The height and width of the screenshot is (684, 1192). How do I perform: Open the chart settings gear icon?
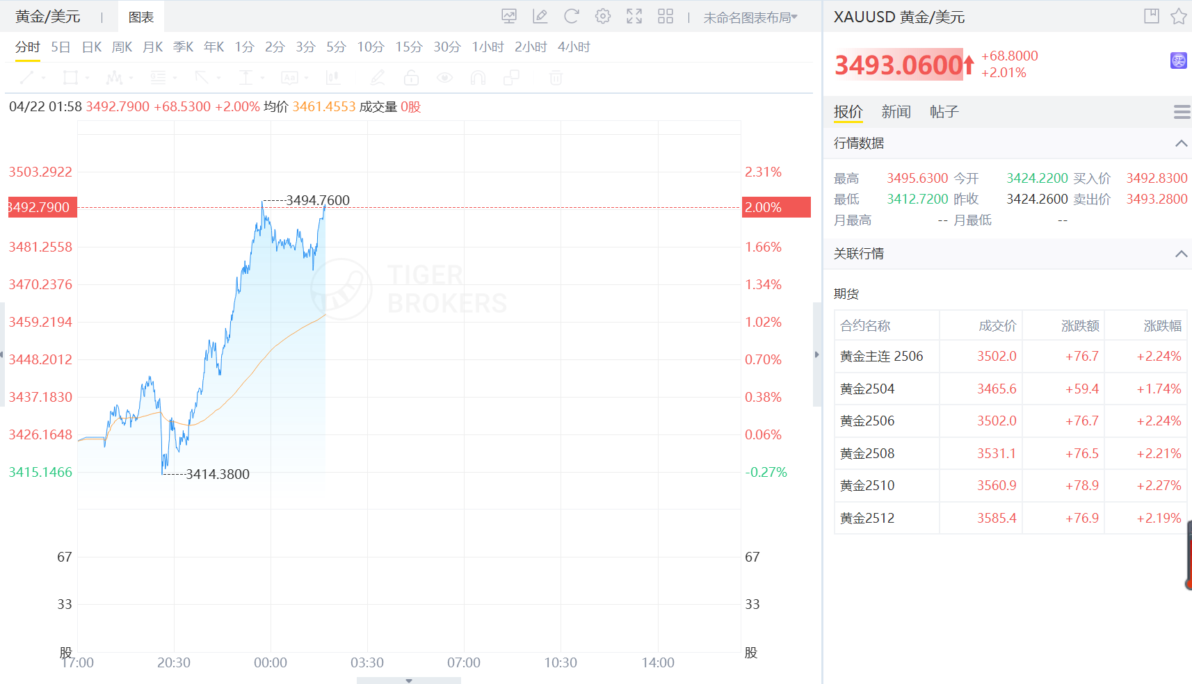tap(602, 16)
